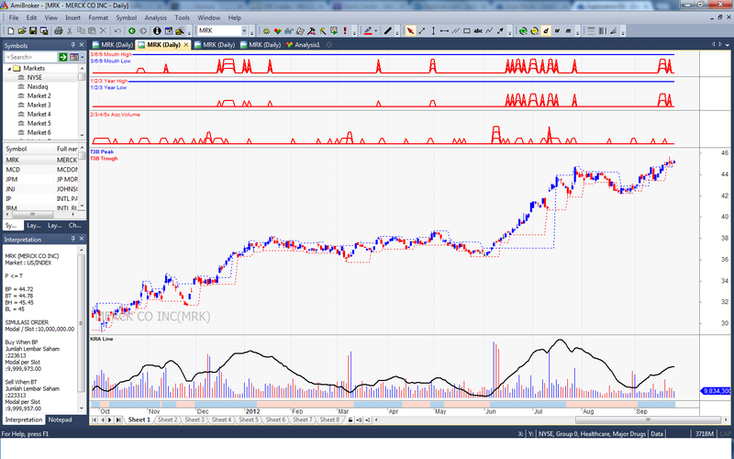Screen dimensions: 734x459
Task: Toggle Monthly interval 'm' button
Action: (568, 31)
